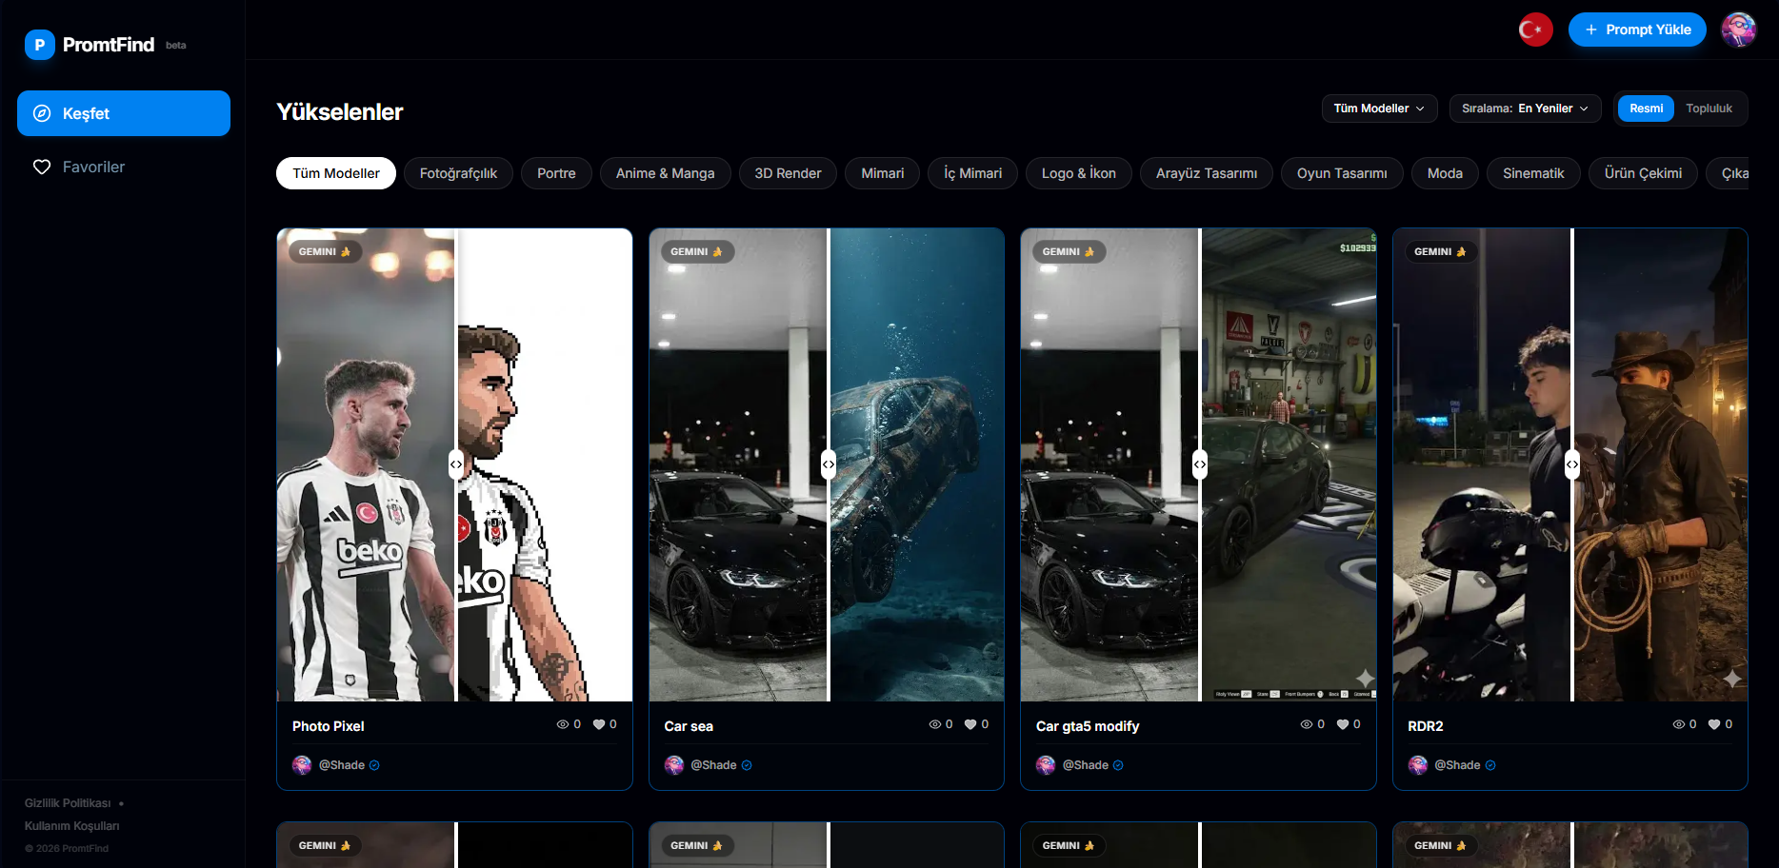The image size is (1779, 868).
Task: Click the compare slider handle on Car gta5 modify
Action: 1200,464
